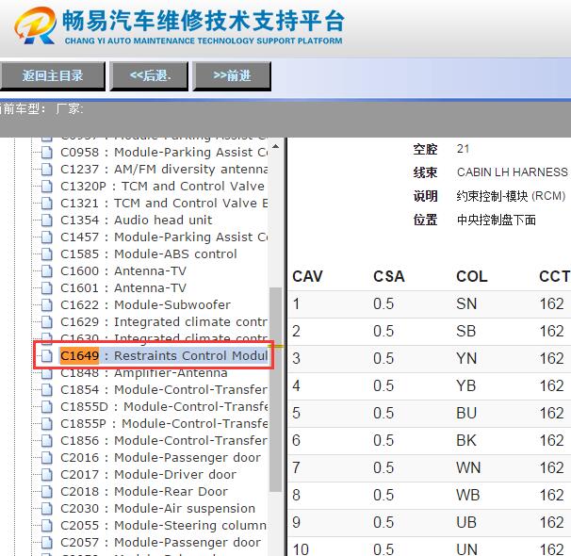Click the tree scroll-up arrow
571x556 pixels.
click(276, 147)
